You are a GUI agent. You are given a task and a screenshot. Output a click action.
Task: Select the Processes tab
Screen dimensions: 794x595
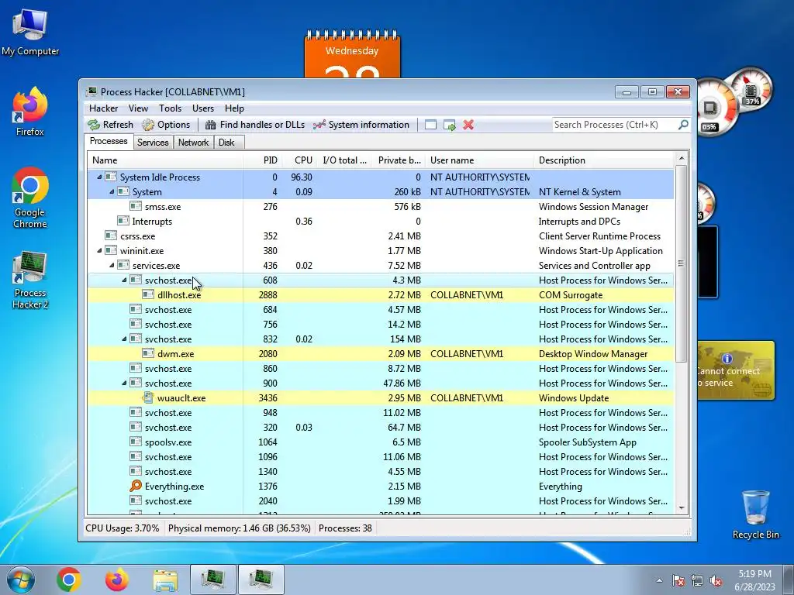point(109,141)
